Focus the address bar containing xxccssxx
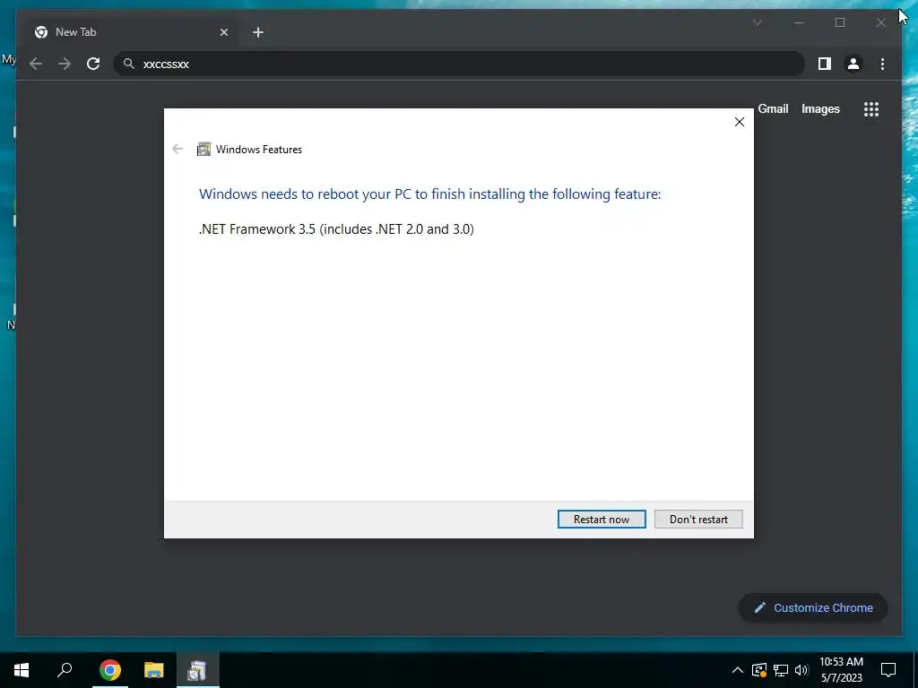The image size is (918, 688). point(458,64)
